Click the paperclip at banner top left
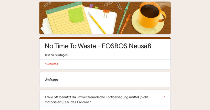Image resolution: width=210 pixels, height=110 pixels. tap(48, 4)
